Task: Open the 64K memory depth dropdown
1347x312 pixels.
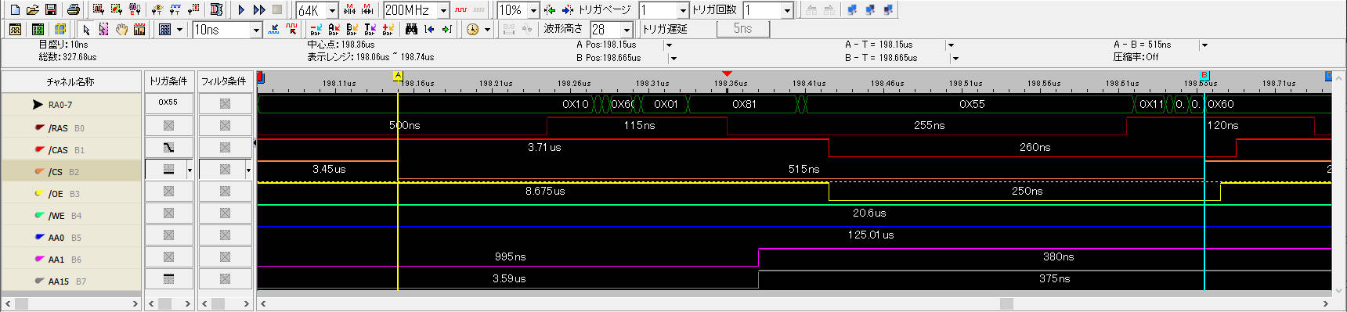Action: coord(332,10)
